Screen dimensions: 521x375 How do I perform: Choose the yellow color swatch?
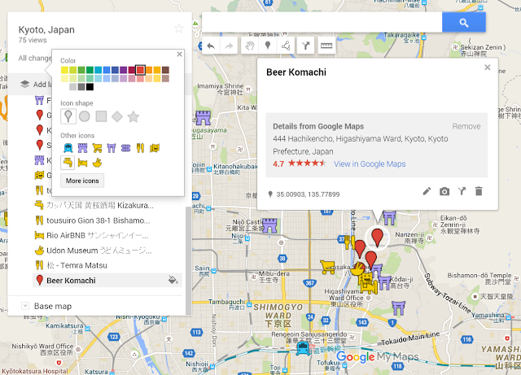(x=65, y=70)
